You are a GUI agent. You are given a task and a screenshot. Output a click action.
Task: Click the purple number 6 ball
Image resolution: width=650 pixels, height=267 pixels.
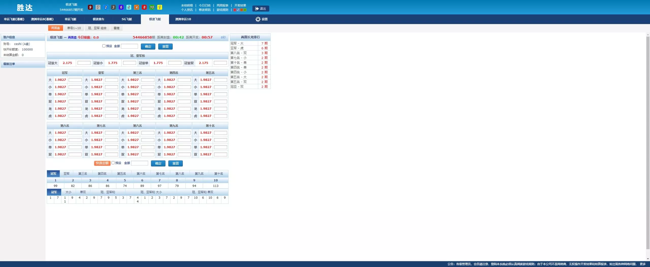(x=121, y=7)
